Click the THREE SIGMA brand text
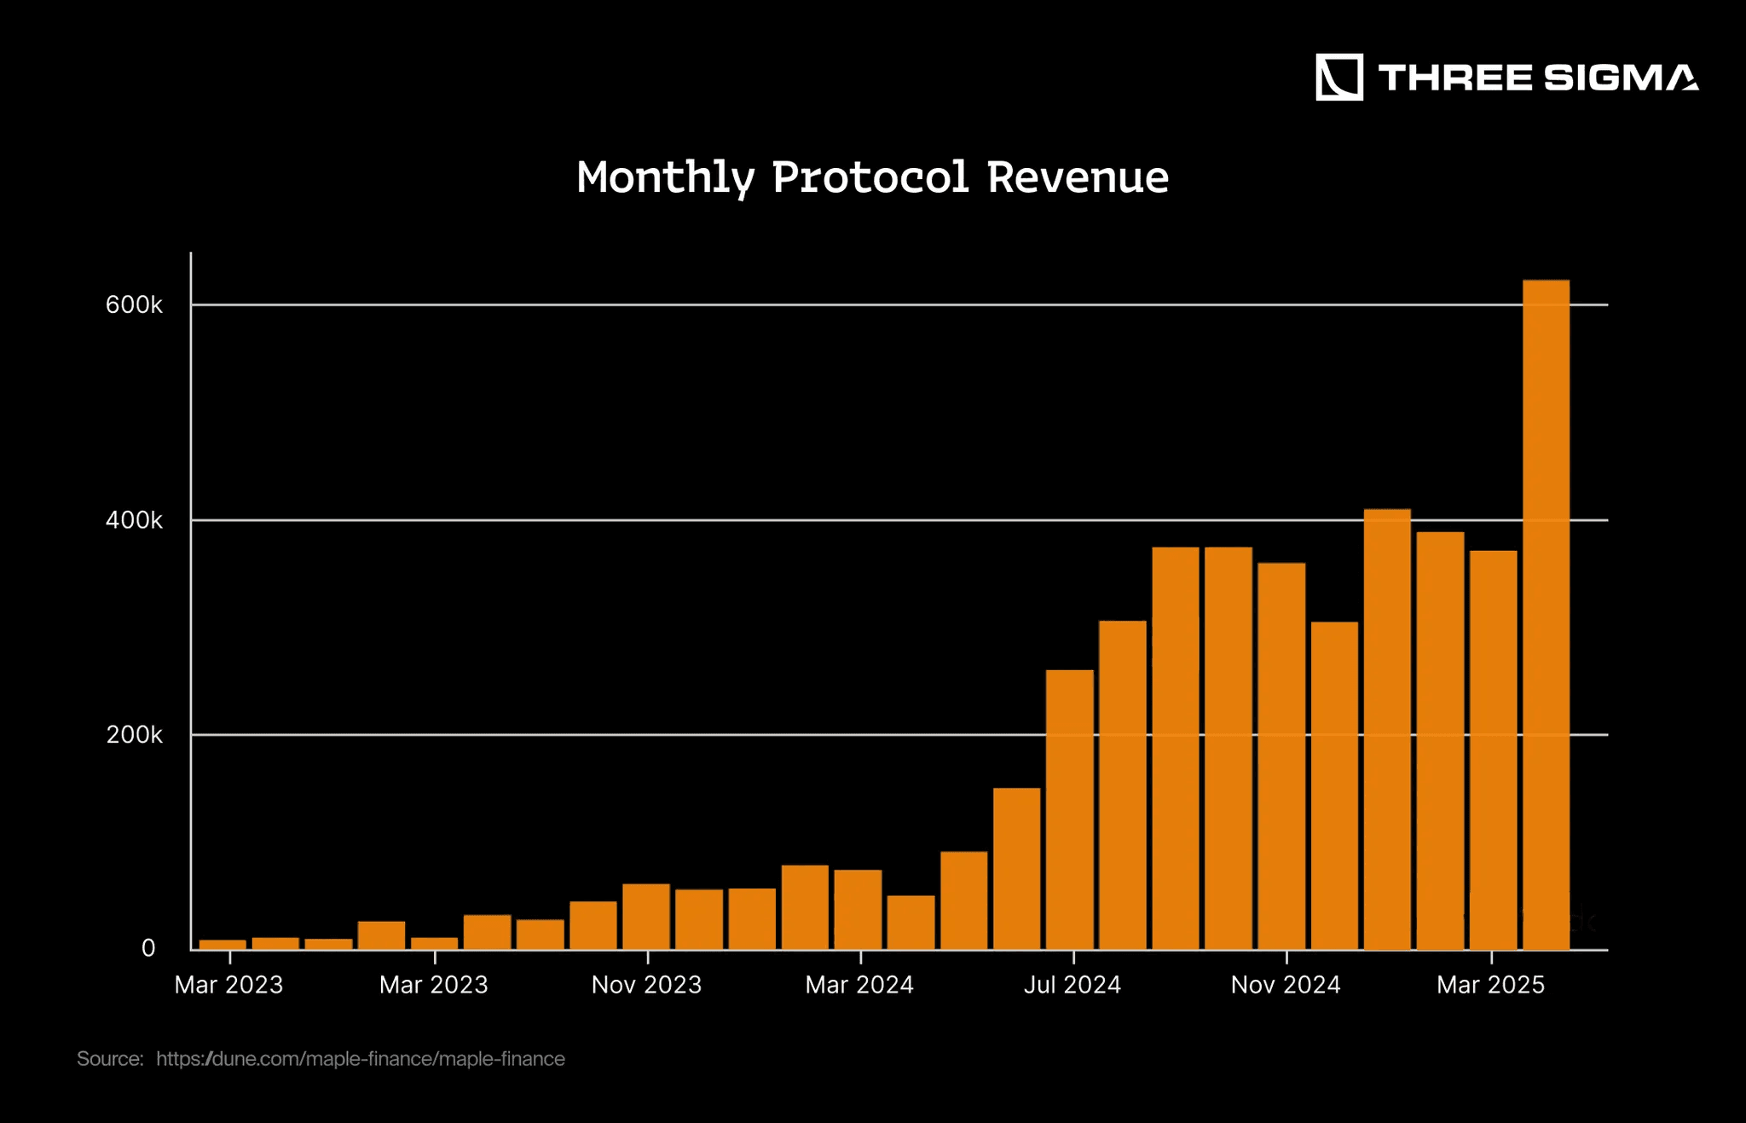This screenshot has height=1123, width=1746. pos(1538,78)
